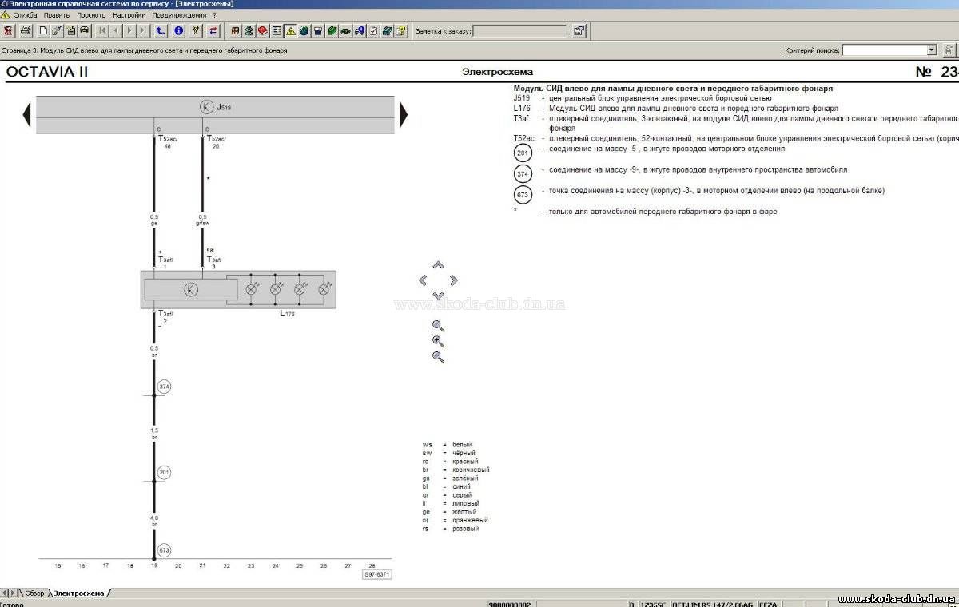Zoom out with minus magnifier icon
Viewport: 959px width, 607px height.
pos(438,357)
